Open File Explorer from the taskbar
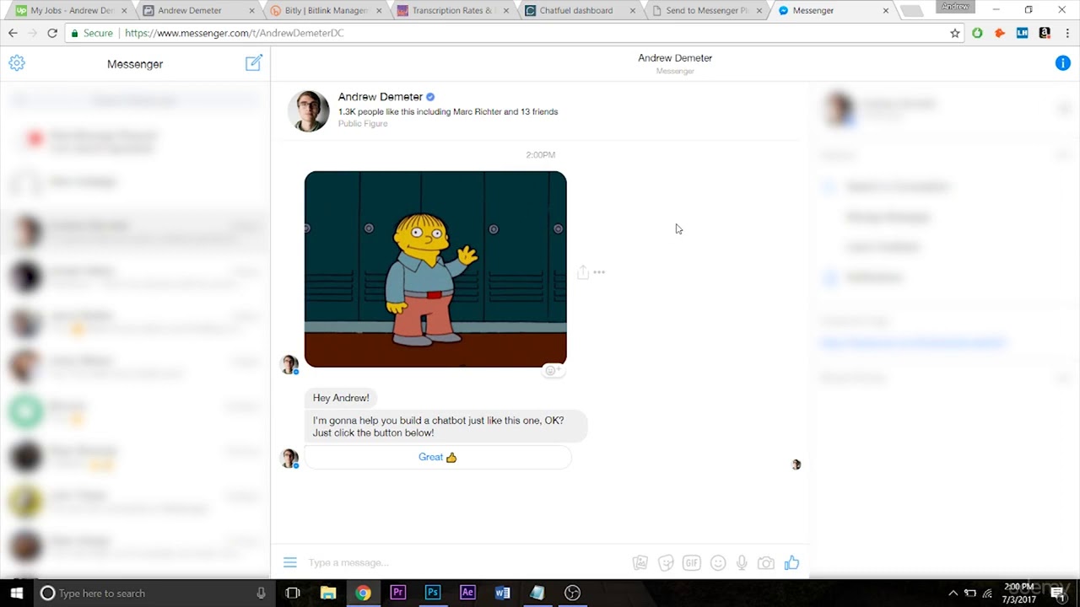 coord(328,593)
